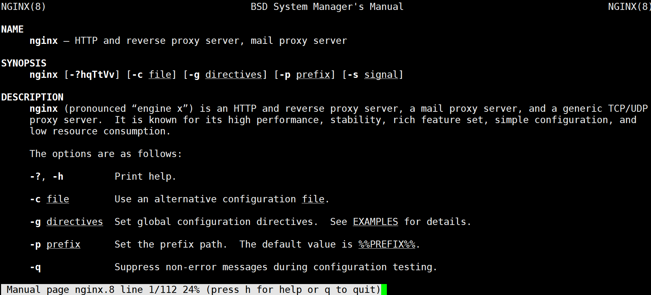Click 'The options are as follows:' line
The image size is (651, 295).
pos(106,154)
